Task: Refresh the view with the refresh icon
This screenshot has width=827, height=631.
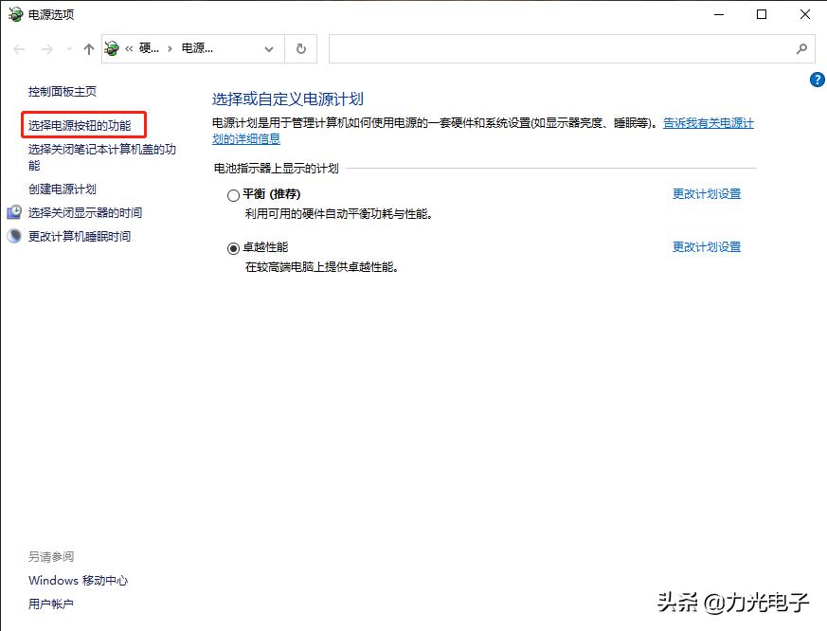Action: click(x=299, y=48)
